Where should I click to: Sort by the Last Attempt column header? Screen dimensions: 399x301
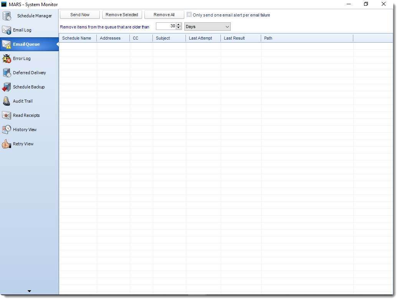pos(203,38)
